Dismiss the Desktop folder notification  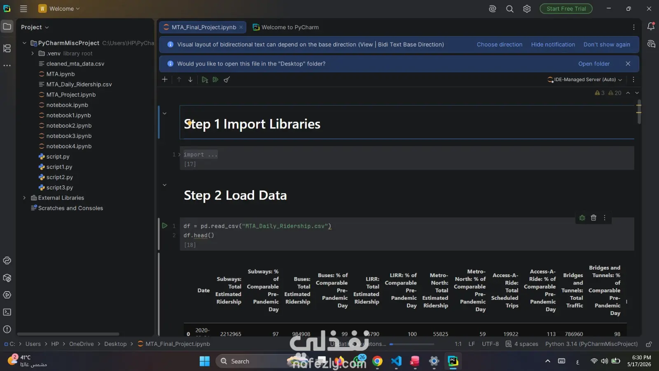coord(628,64)
